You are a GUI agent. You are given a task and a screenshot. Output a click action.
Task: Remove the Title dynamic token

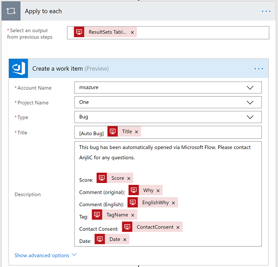pos(137,132)
